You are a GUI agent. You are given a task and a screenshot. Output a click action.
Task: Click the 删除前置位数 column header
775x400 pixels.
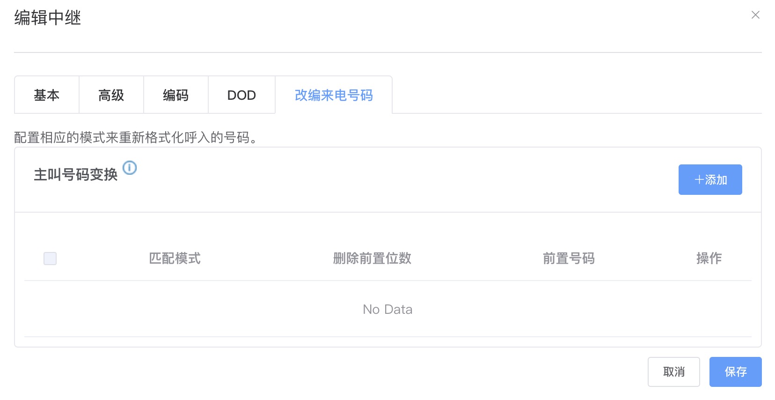(372, 258)
